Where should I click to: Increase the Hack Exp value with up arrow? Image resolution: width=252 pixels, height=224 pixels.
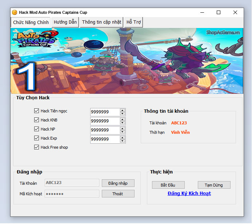[x=123, y=138]
